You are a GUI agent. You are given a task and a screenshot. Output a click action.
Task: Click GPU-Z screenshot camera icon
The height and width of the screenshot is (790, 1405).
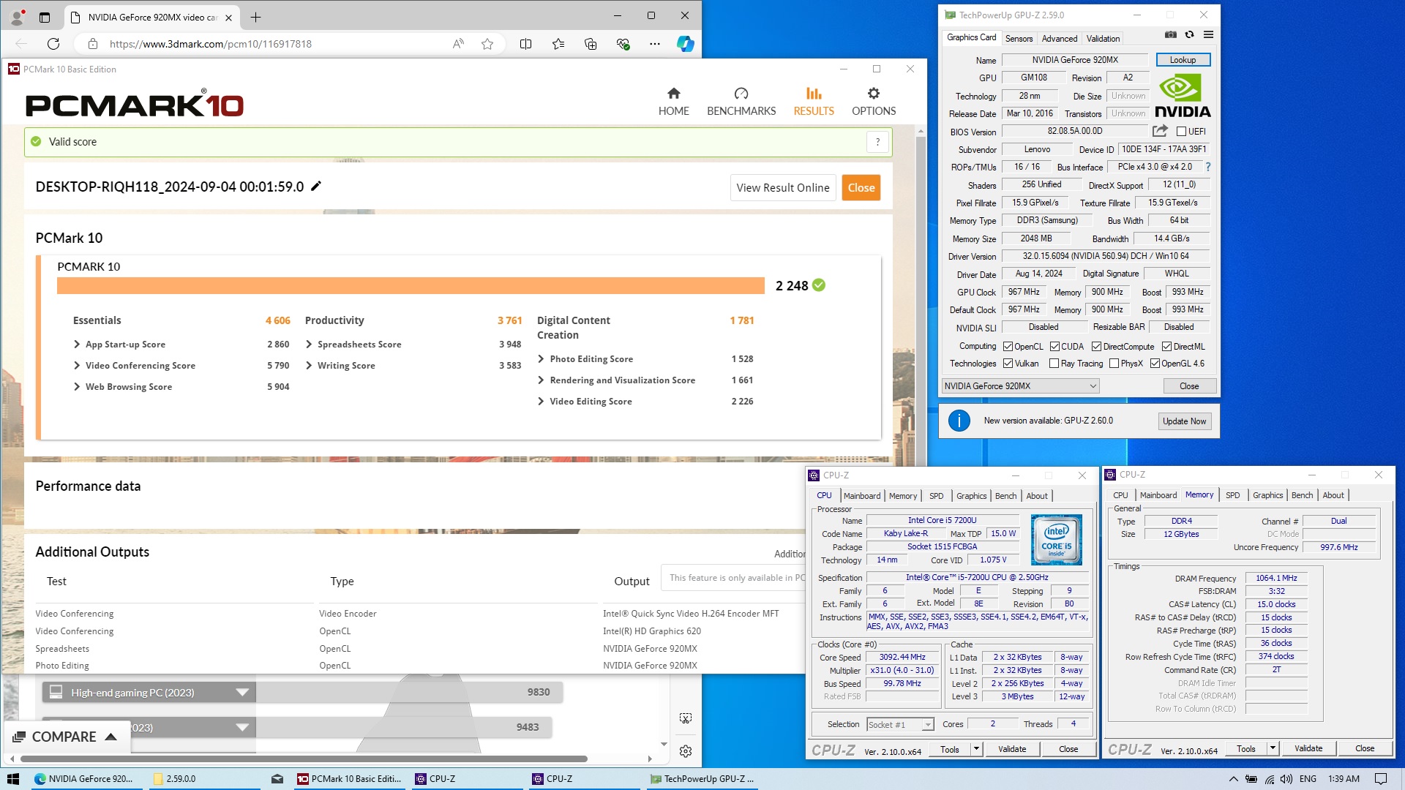click(1171, 34)
